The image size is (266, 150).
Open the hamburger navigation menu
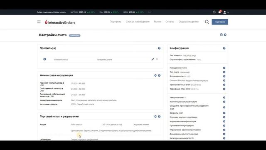39,22
